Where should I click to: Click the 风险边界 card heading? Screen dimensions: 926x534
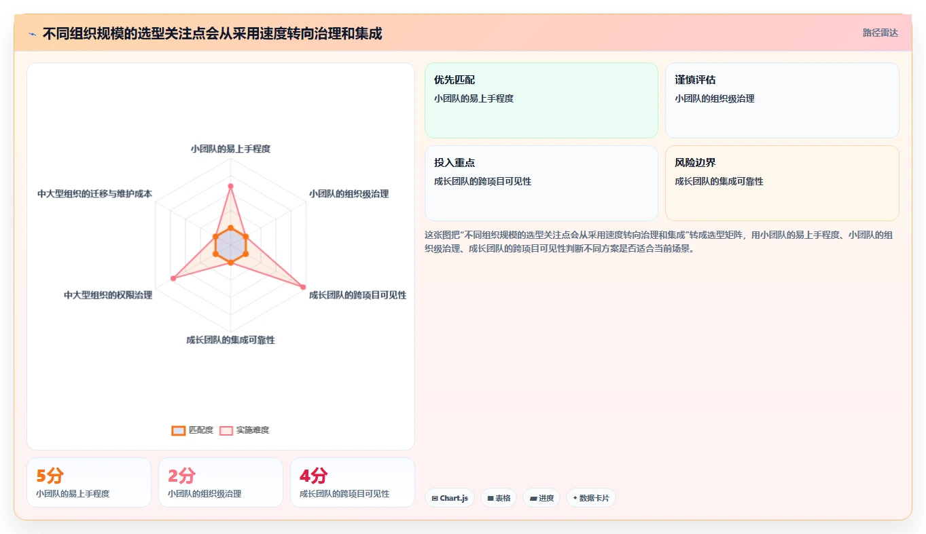(695, 163)
